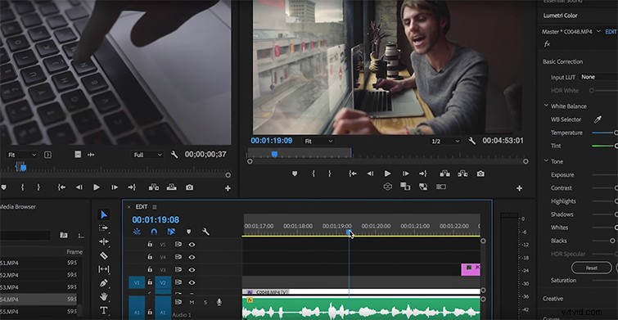Toggle V4 track output eye
This screenshot has height=320, width=618.
click(x=192, y=257)
